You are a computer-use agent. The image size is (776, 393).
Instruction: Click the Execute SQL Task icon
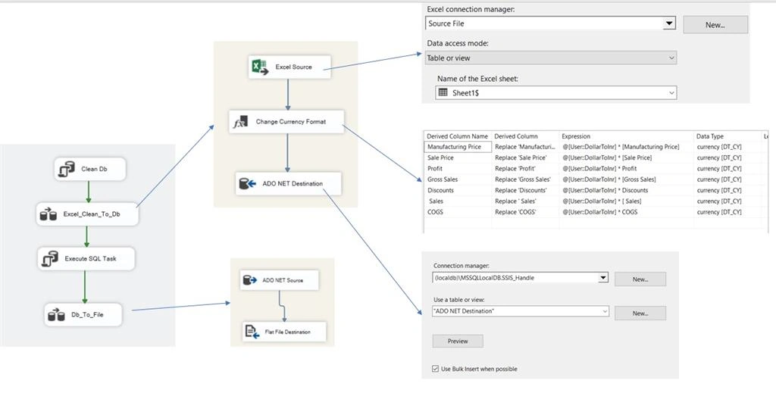[x=51, y=258]
